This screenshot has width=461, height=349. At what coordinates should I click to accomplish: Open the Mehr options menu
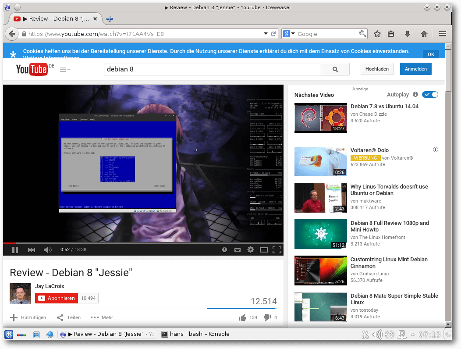click(x=102, y=317)
